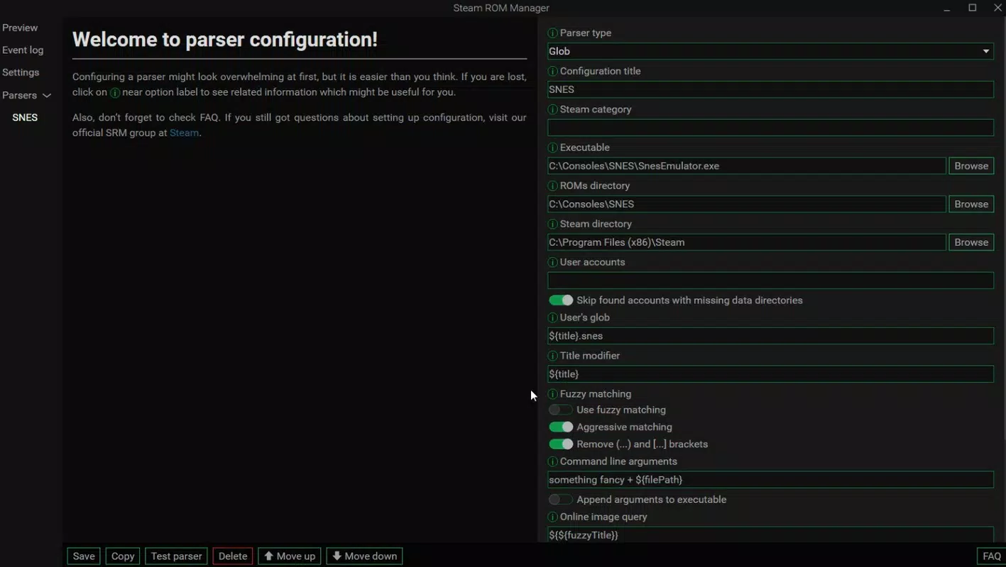This screenshot has height=567, width=1006.
Task: Click the Online image query field
Action: click(770, 534)
